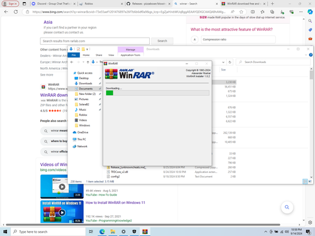
Task: Click Edge horizontal page scrollbar
Action: (x=143, y=225)
